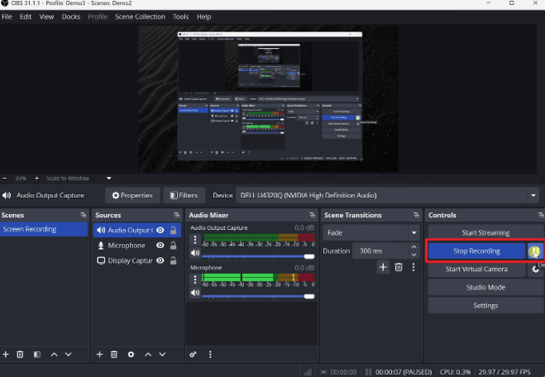Decrease transition duration with down arrow
The width and height of the screenshot is (545, 377).
414,255
